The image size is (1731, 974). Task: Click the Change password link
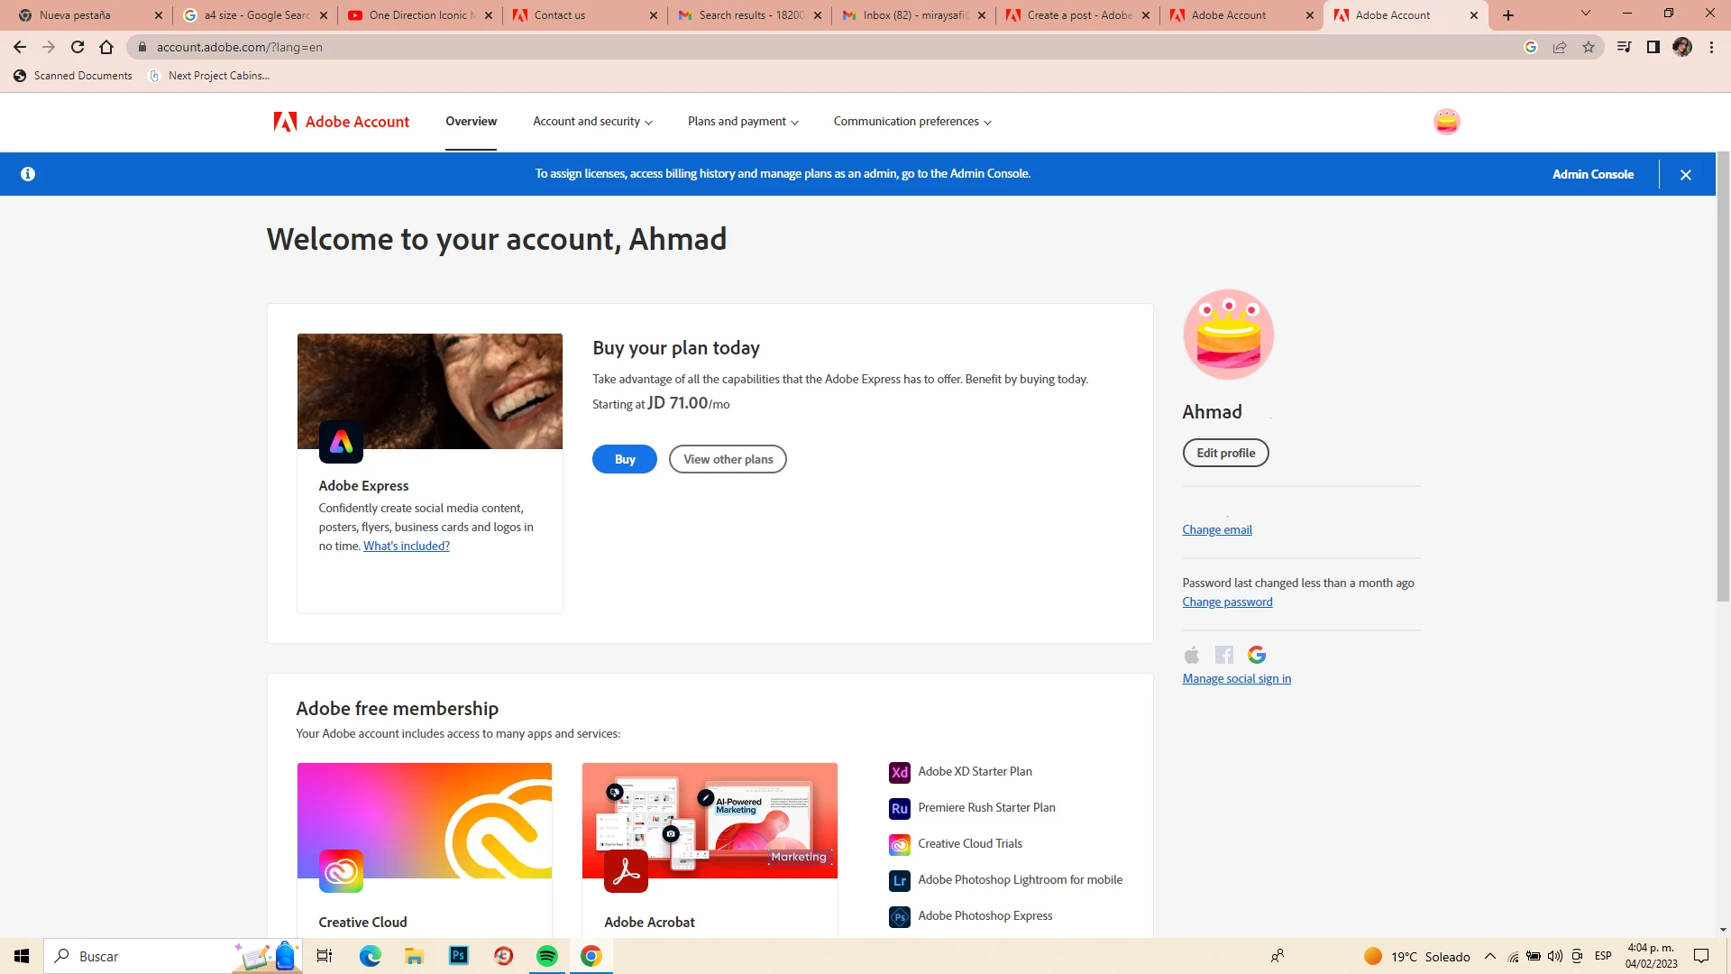coord(1227,602)
